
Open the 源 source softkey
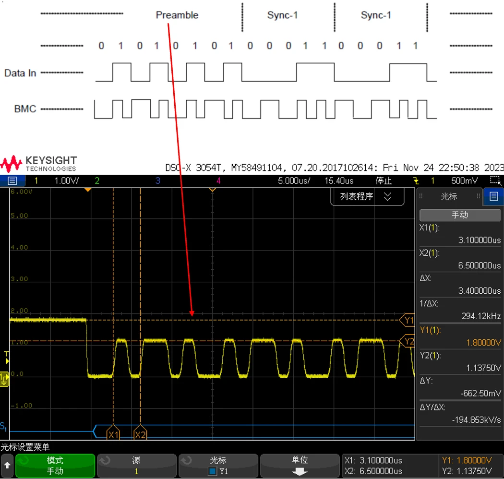coord(136,466)
